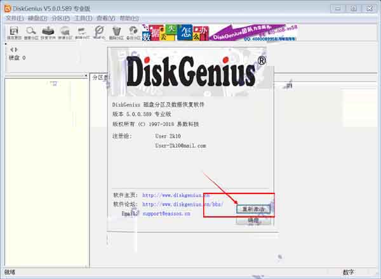Click the registered user email text
Image resolution: width=381 pixels, height=279 pixels.
[180, 146]
